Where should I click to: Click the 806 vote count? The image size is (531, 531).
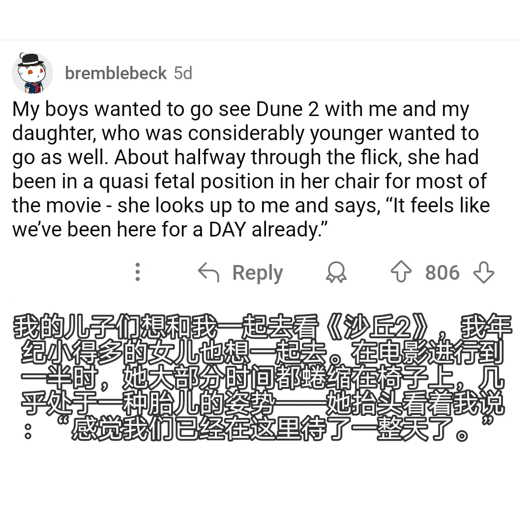click(x=442, y=272)
